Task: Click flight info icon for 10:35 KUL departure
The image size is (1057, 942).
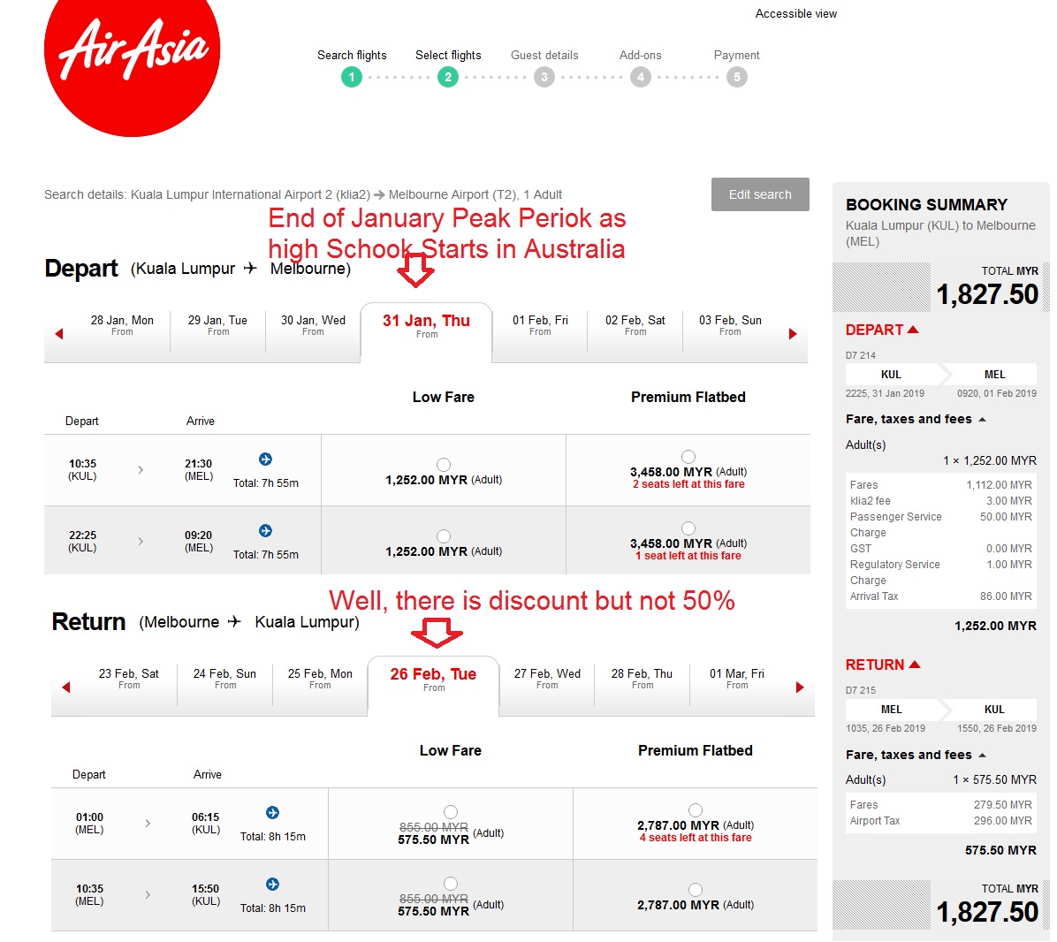Action: 265,460
